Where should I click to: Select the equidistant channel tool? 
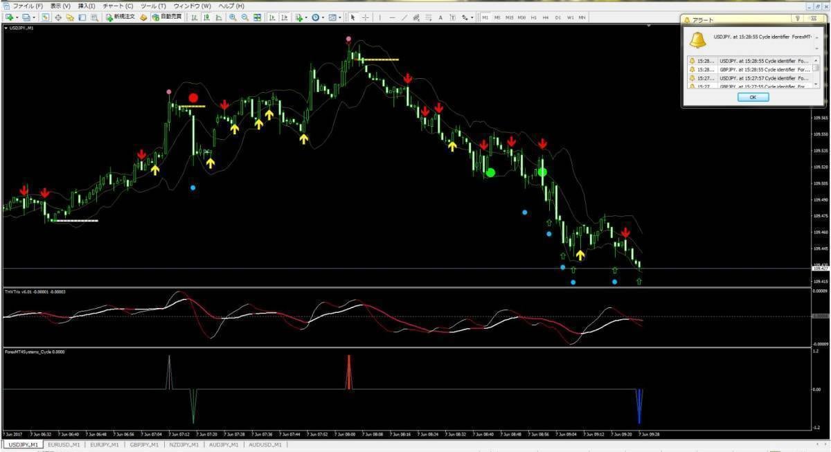(x=416, y=17)
